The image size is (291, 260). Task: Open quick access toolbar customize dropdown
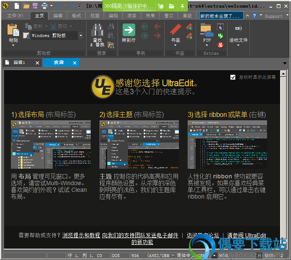pyautogui.click(x=79, y=6)
